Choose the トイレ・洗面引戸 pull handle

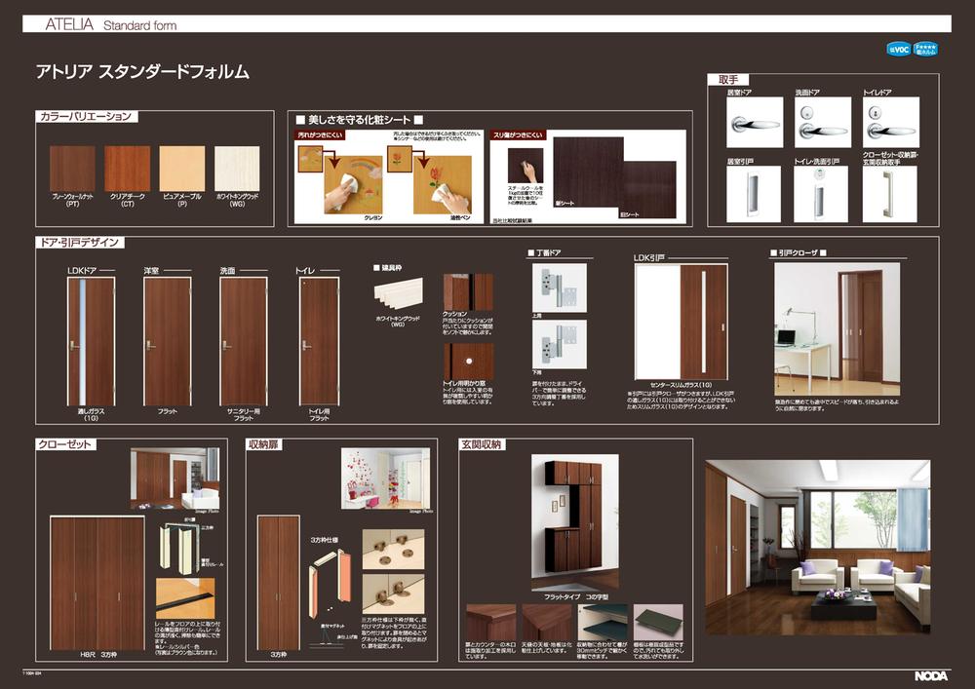(821, 194)
